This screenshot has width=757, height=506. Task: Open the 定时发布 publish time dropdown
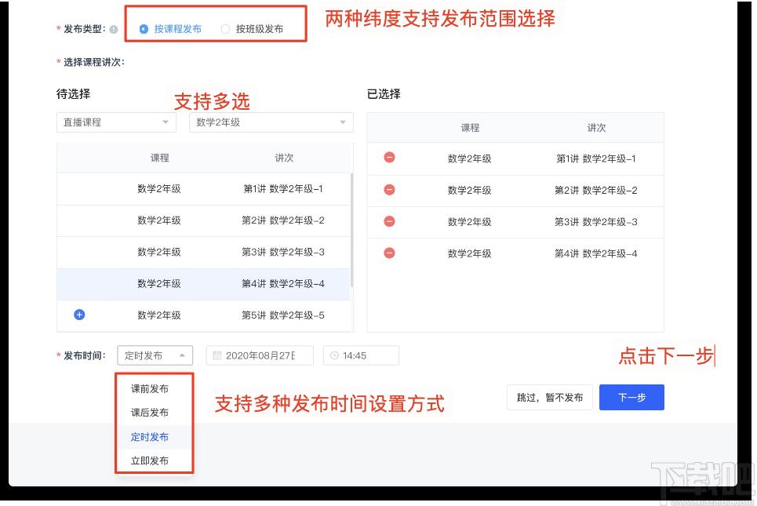click(x=155, y=355)
